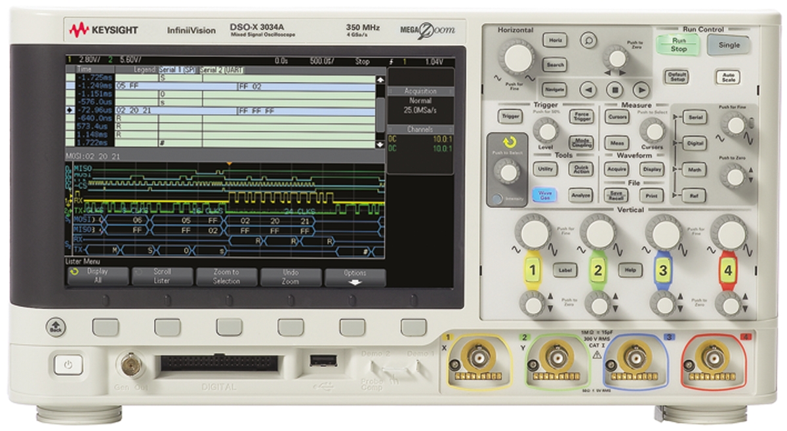Push the Help key
This screenshot has width=787, height=431.
(631, 269)
